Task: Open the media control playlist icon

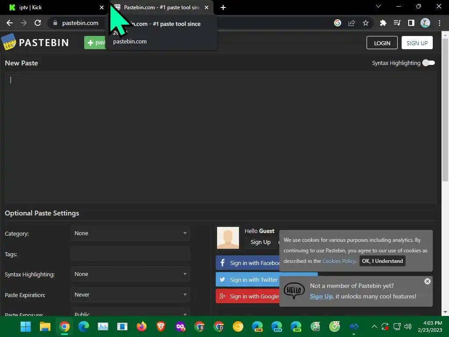Action: [x=397, y=23]
